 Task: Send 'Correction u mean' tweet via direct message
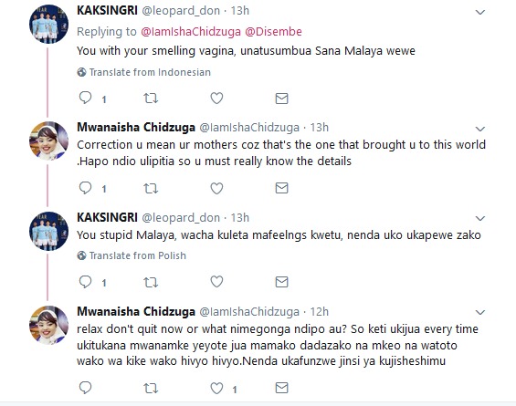[x=281, y=188]
